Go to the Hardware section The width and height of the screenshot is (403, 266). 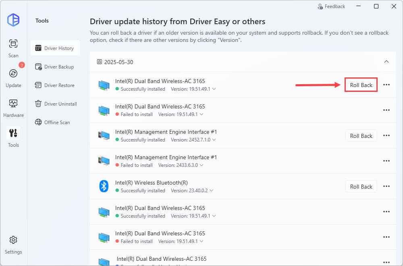point(13,108)
